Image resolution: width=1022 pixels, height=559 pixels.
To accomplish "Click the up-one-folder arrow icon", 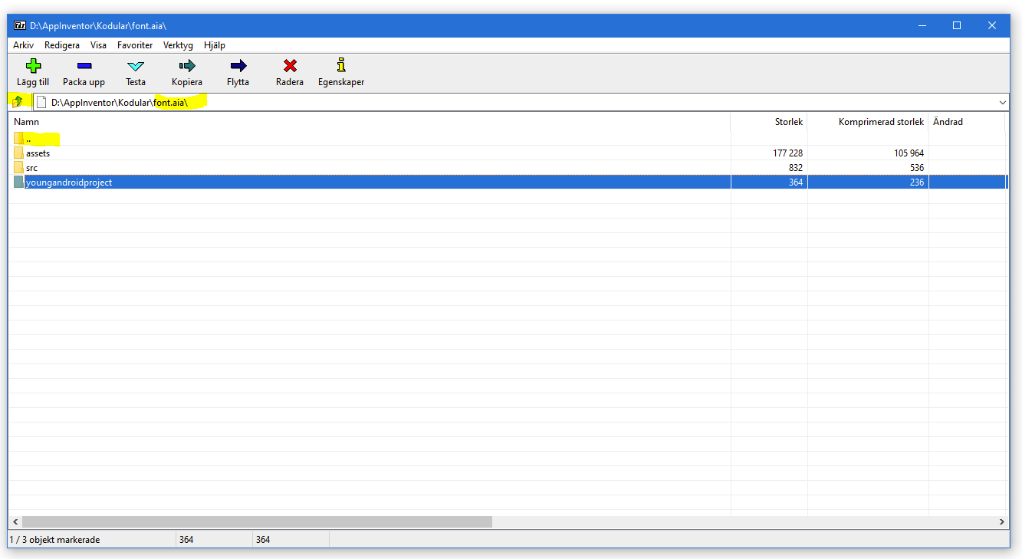I will [x=18, y=102].
